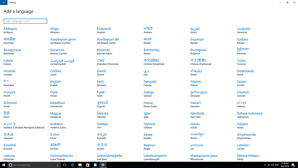Click the back arrow in Settings

(x=3, y=2)
